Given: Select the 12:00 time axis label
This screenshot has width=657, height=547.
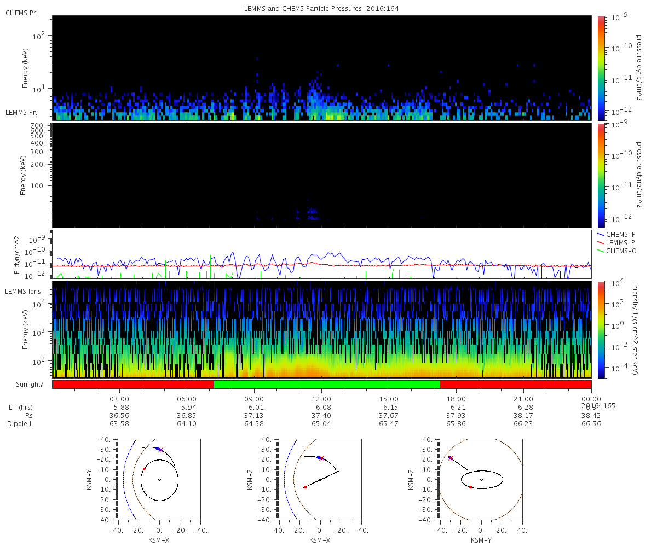Looking at the screenshot, I should [x=321, y=399].
